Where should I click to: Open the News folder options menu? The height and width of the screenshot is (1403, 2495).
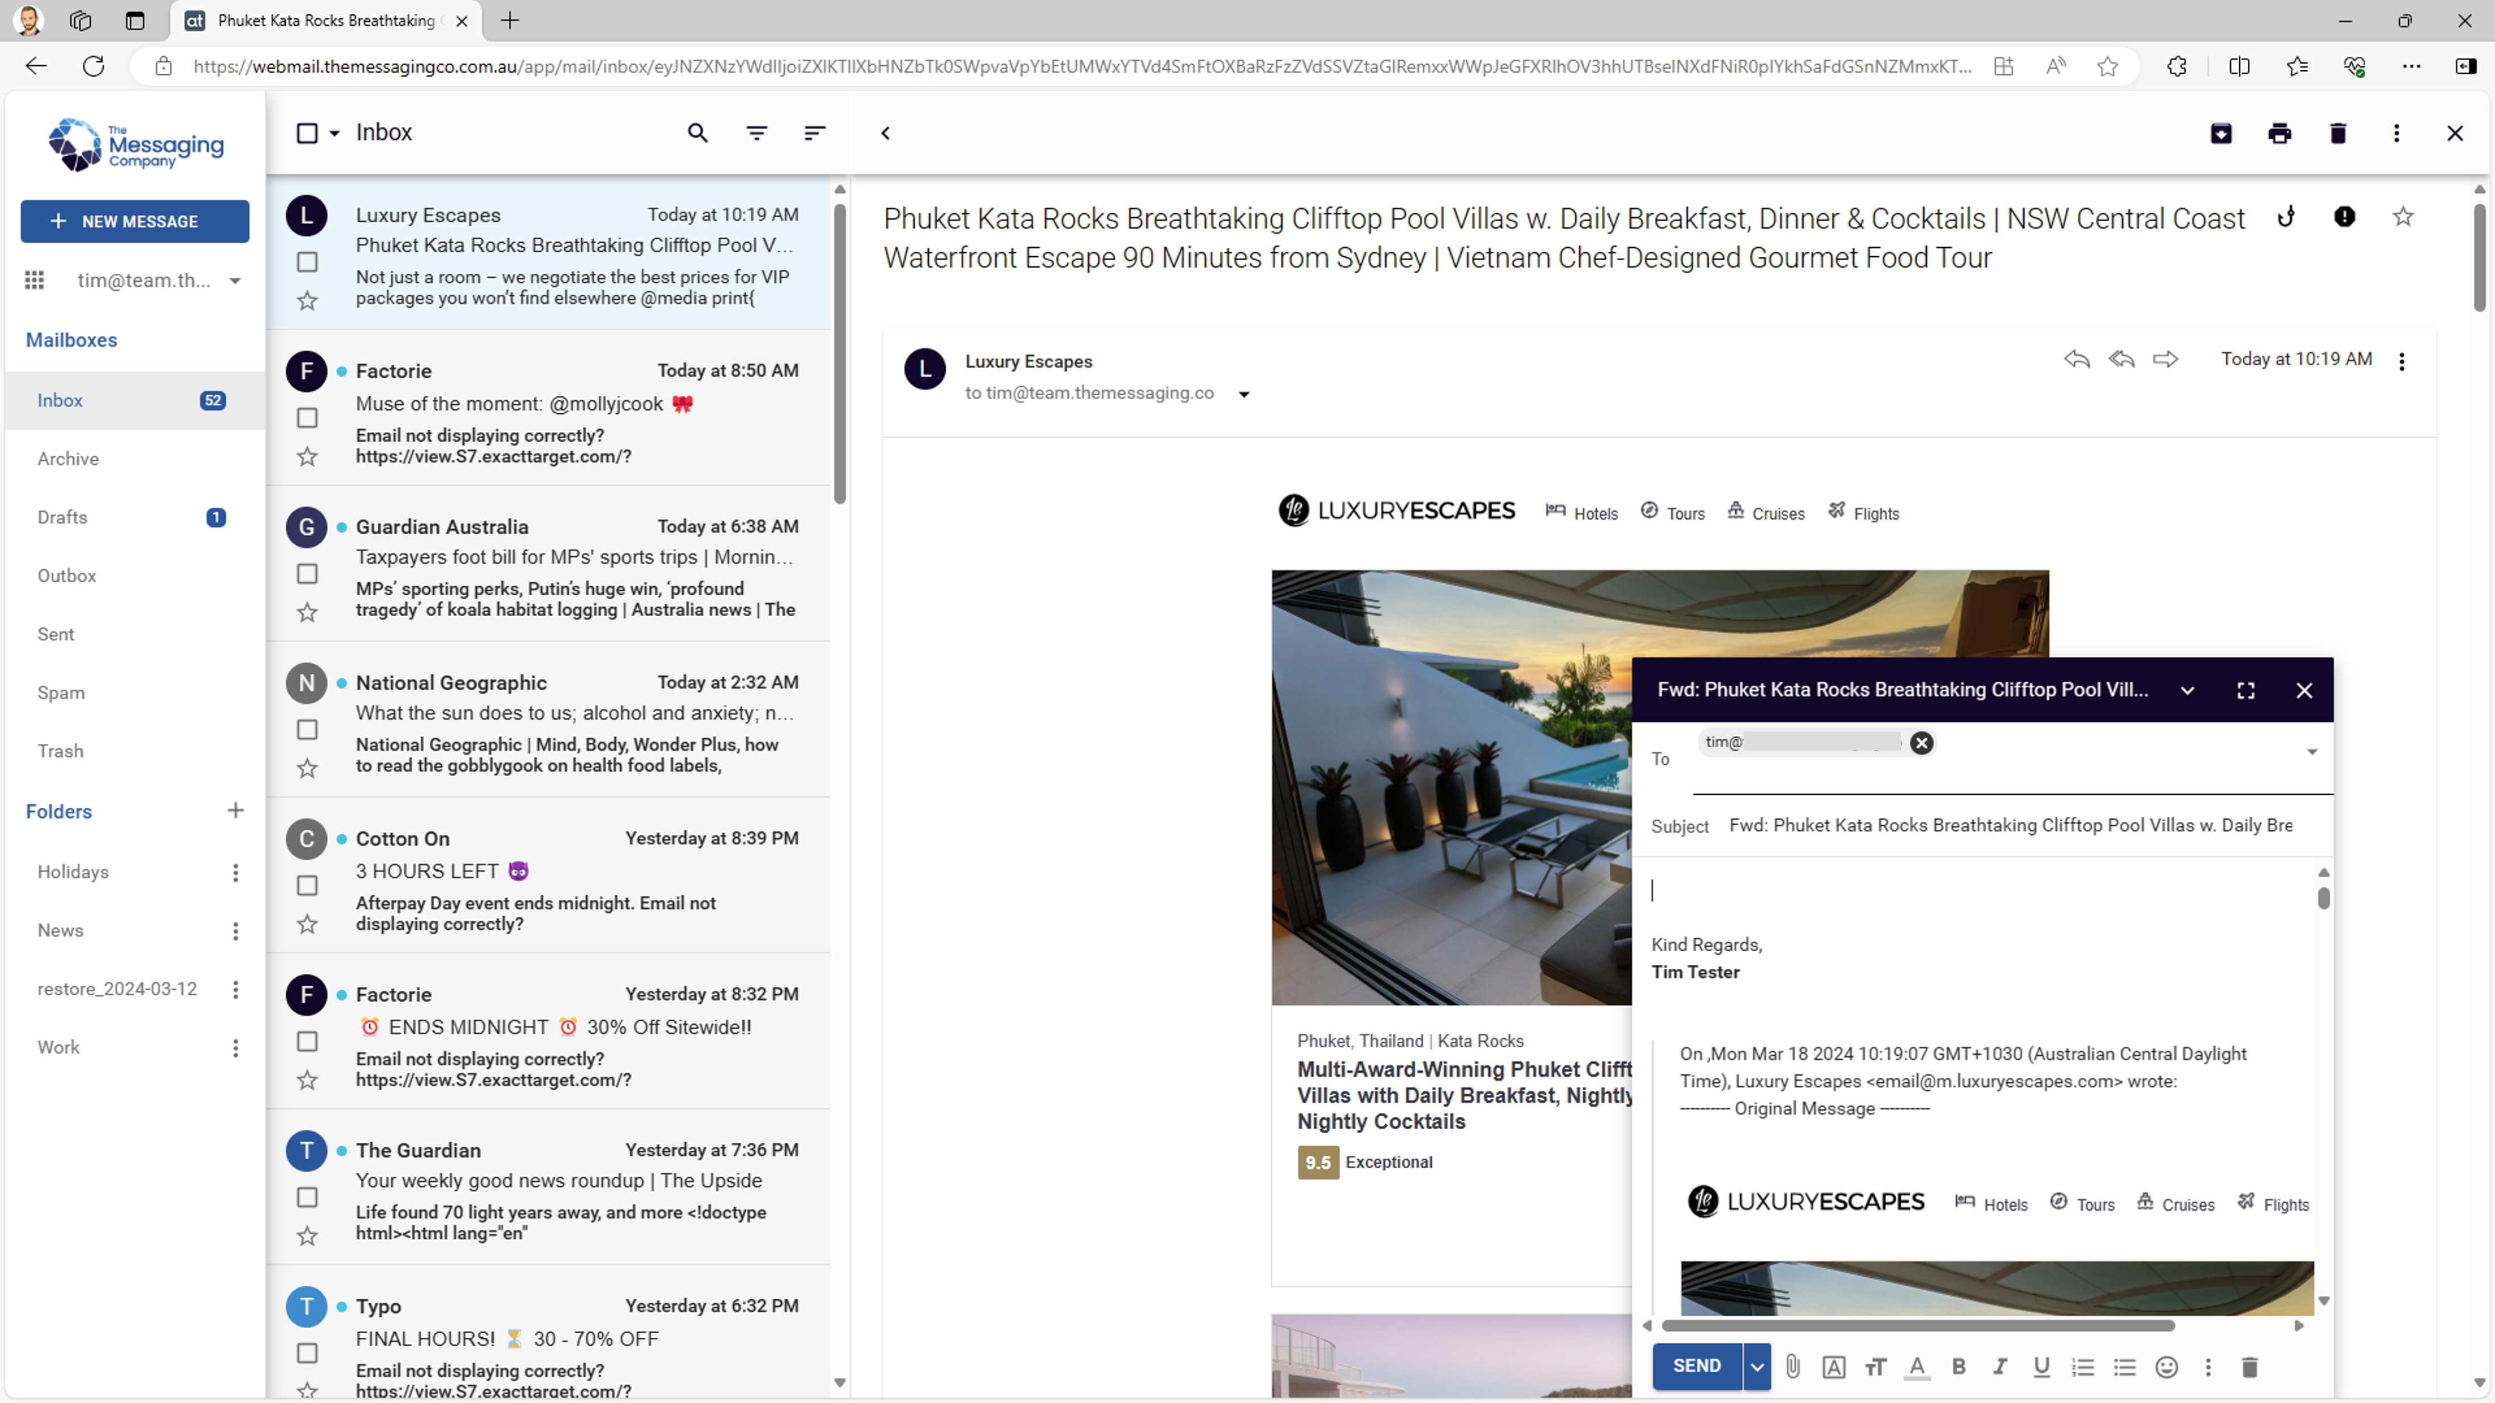click(x=234, y=931)
